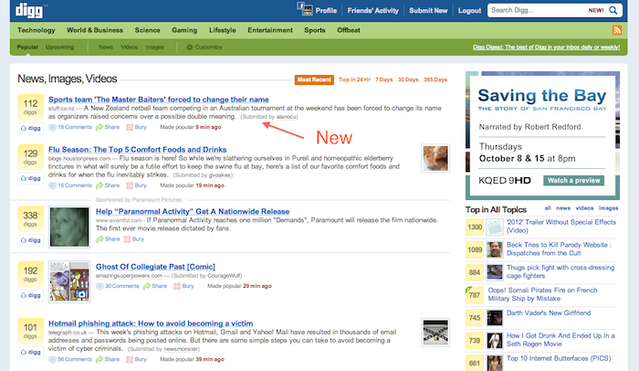Image resolution: width=639 pixels, height=371 pixels.
Task: Digg the Paranormal Activity story
Action: 31,240
